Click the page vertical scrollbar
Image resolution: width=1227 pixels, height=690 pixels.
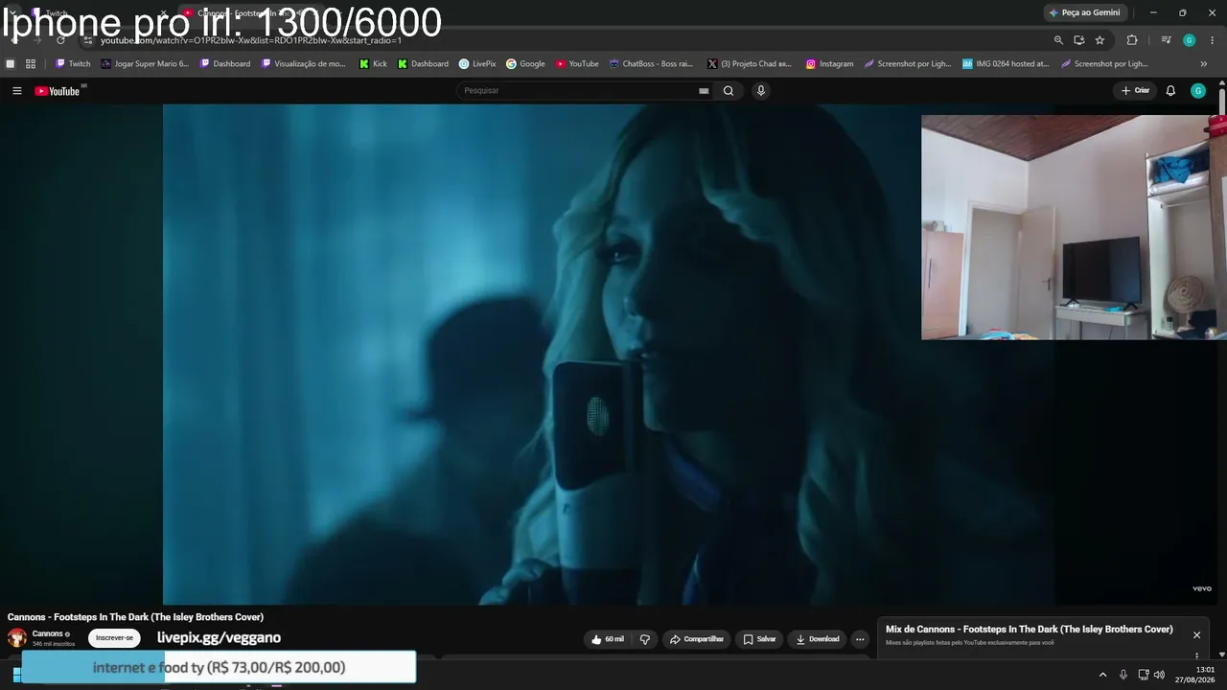click(1222, 100)
